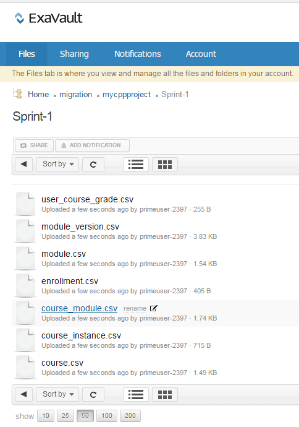Switch to the Sharing tab
The width and height of the screenshot is (299, 427).
click(x=74, y=54)
